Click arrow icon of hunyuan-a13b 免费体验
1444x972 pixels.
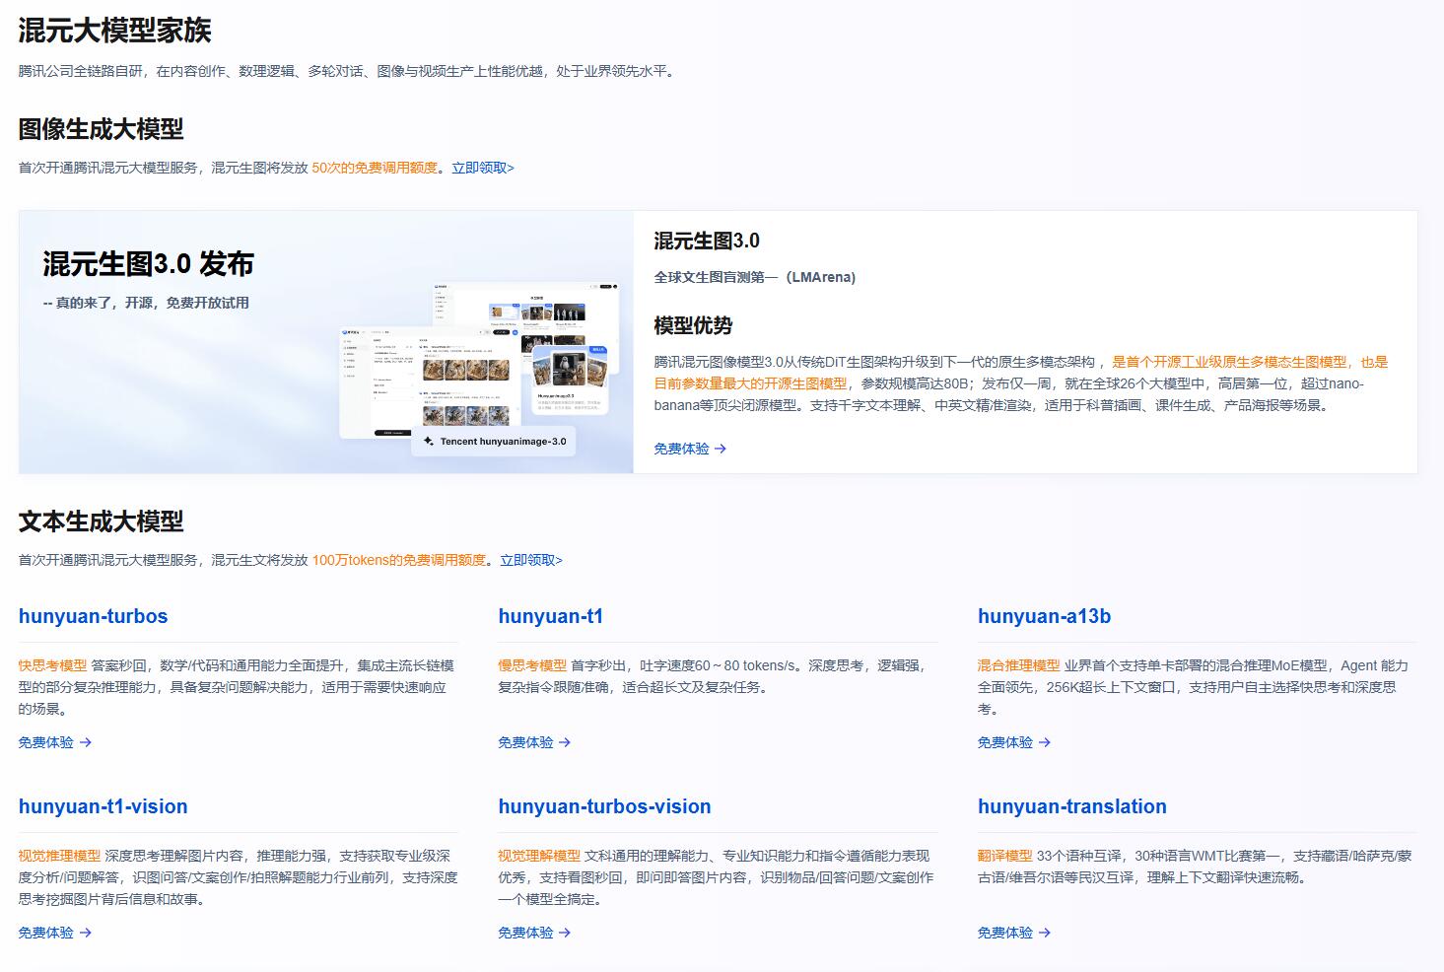[x=1045, y=742]
